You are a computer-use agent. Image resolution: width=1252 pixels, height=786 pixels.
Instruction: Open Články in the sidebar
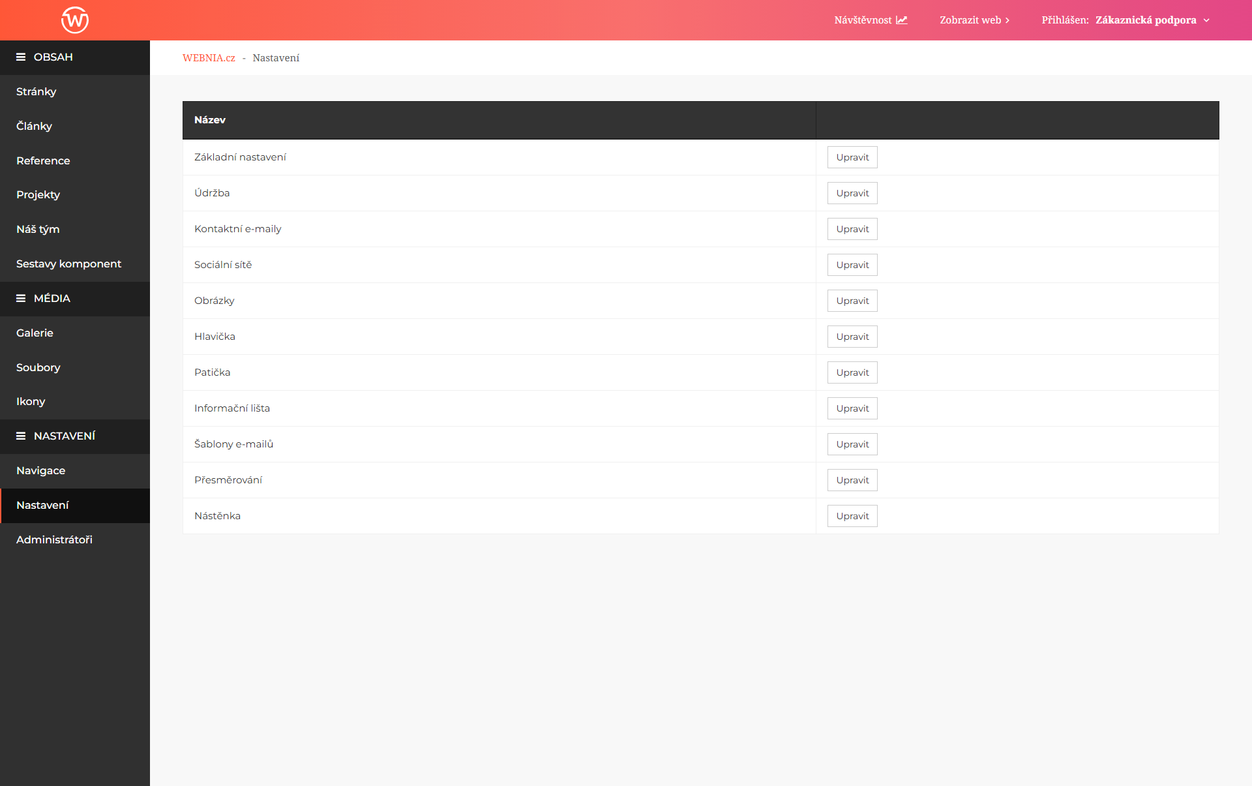(75, 127)
